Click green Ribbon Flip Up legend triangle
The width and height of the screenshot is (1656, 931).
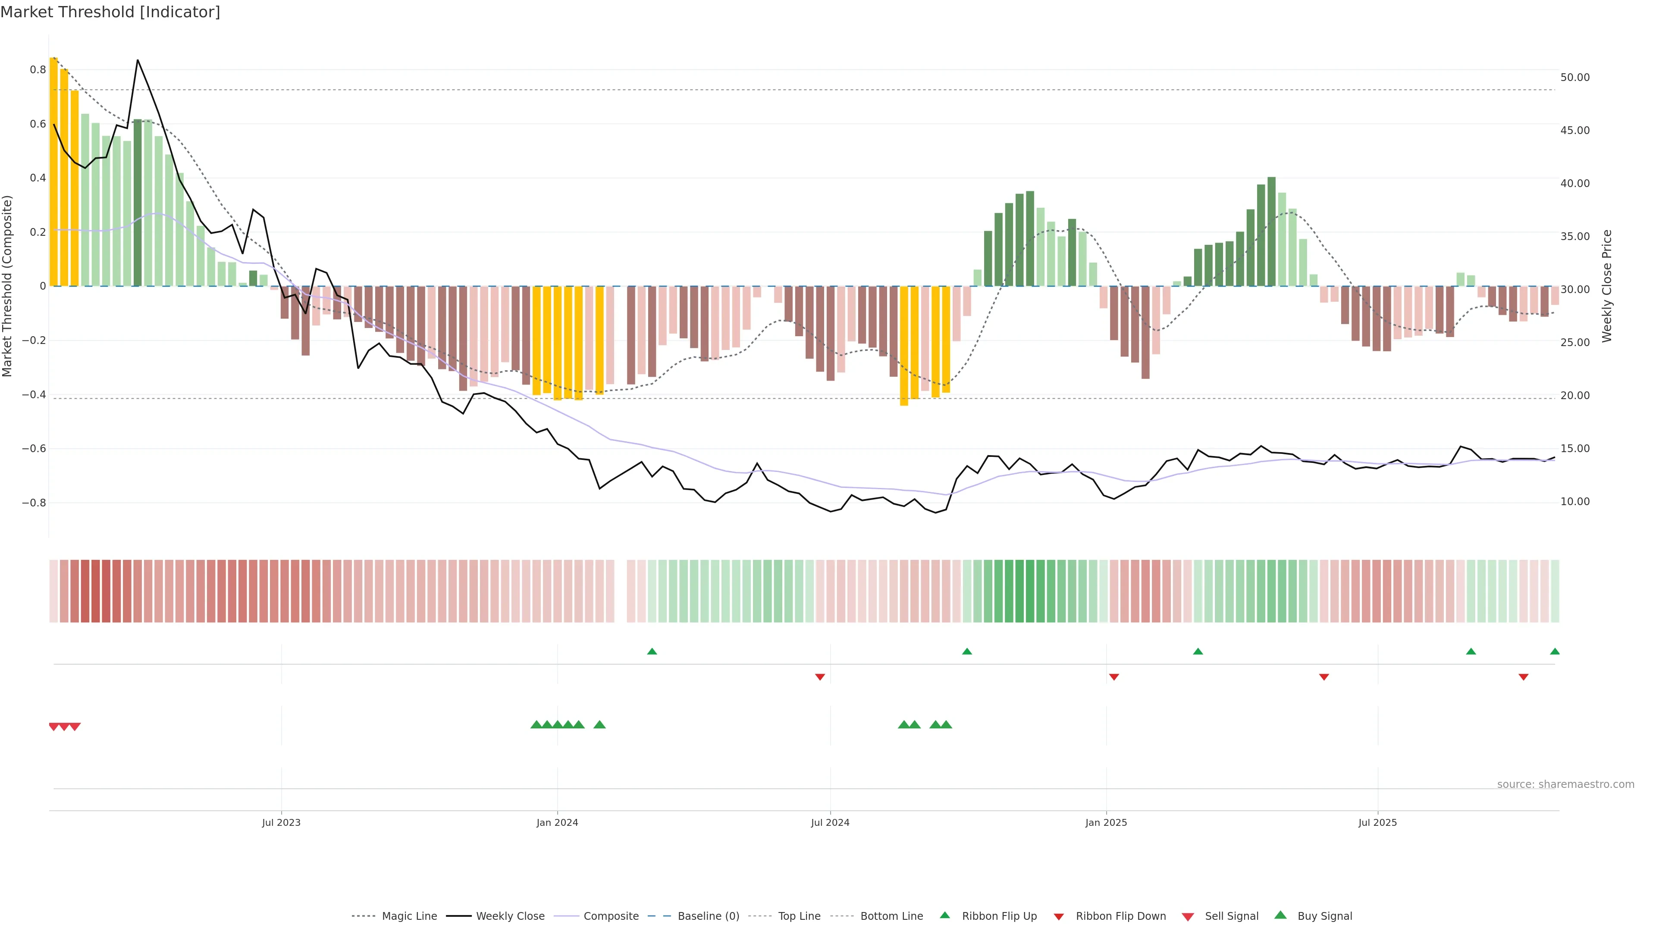pos(944,915)
